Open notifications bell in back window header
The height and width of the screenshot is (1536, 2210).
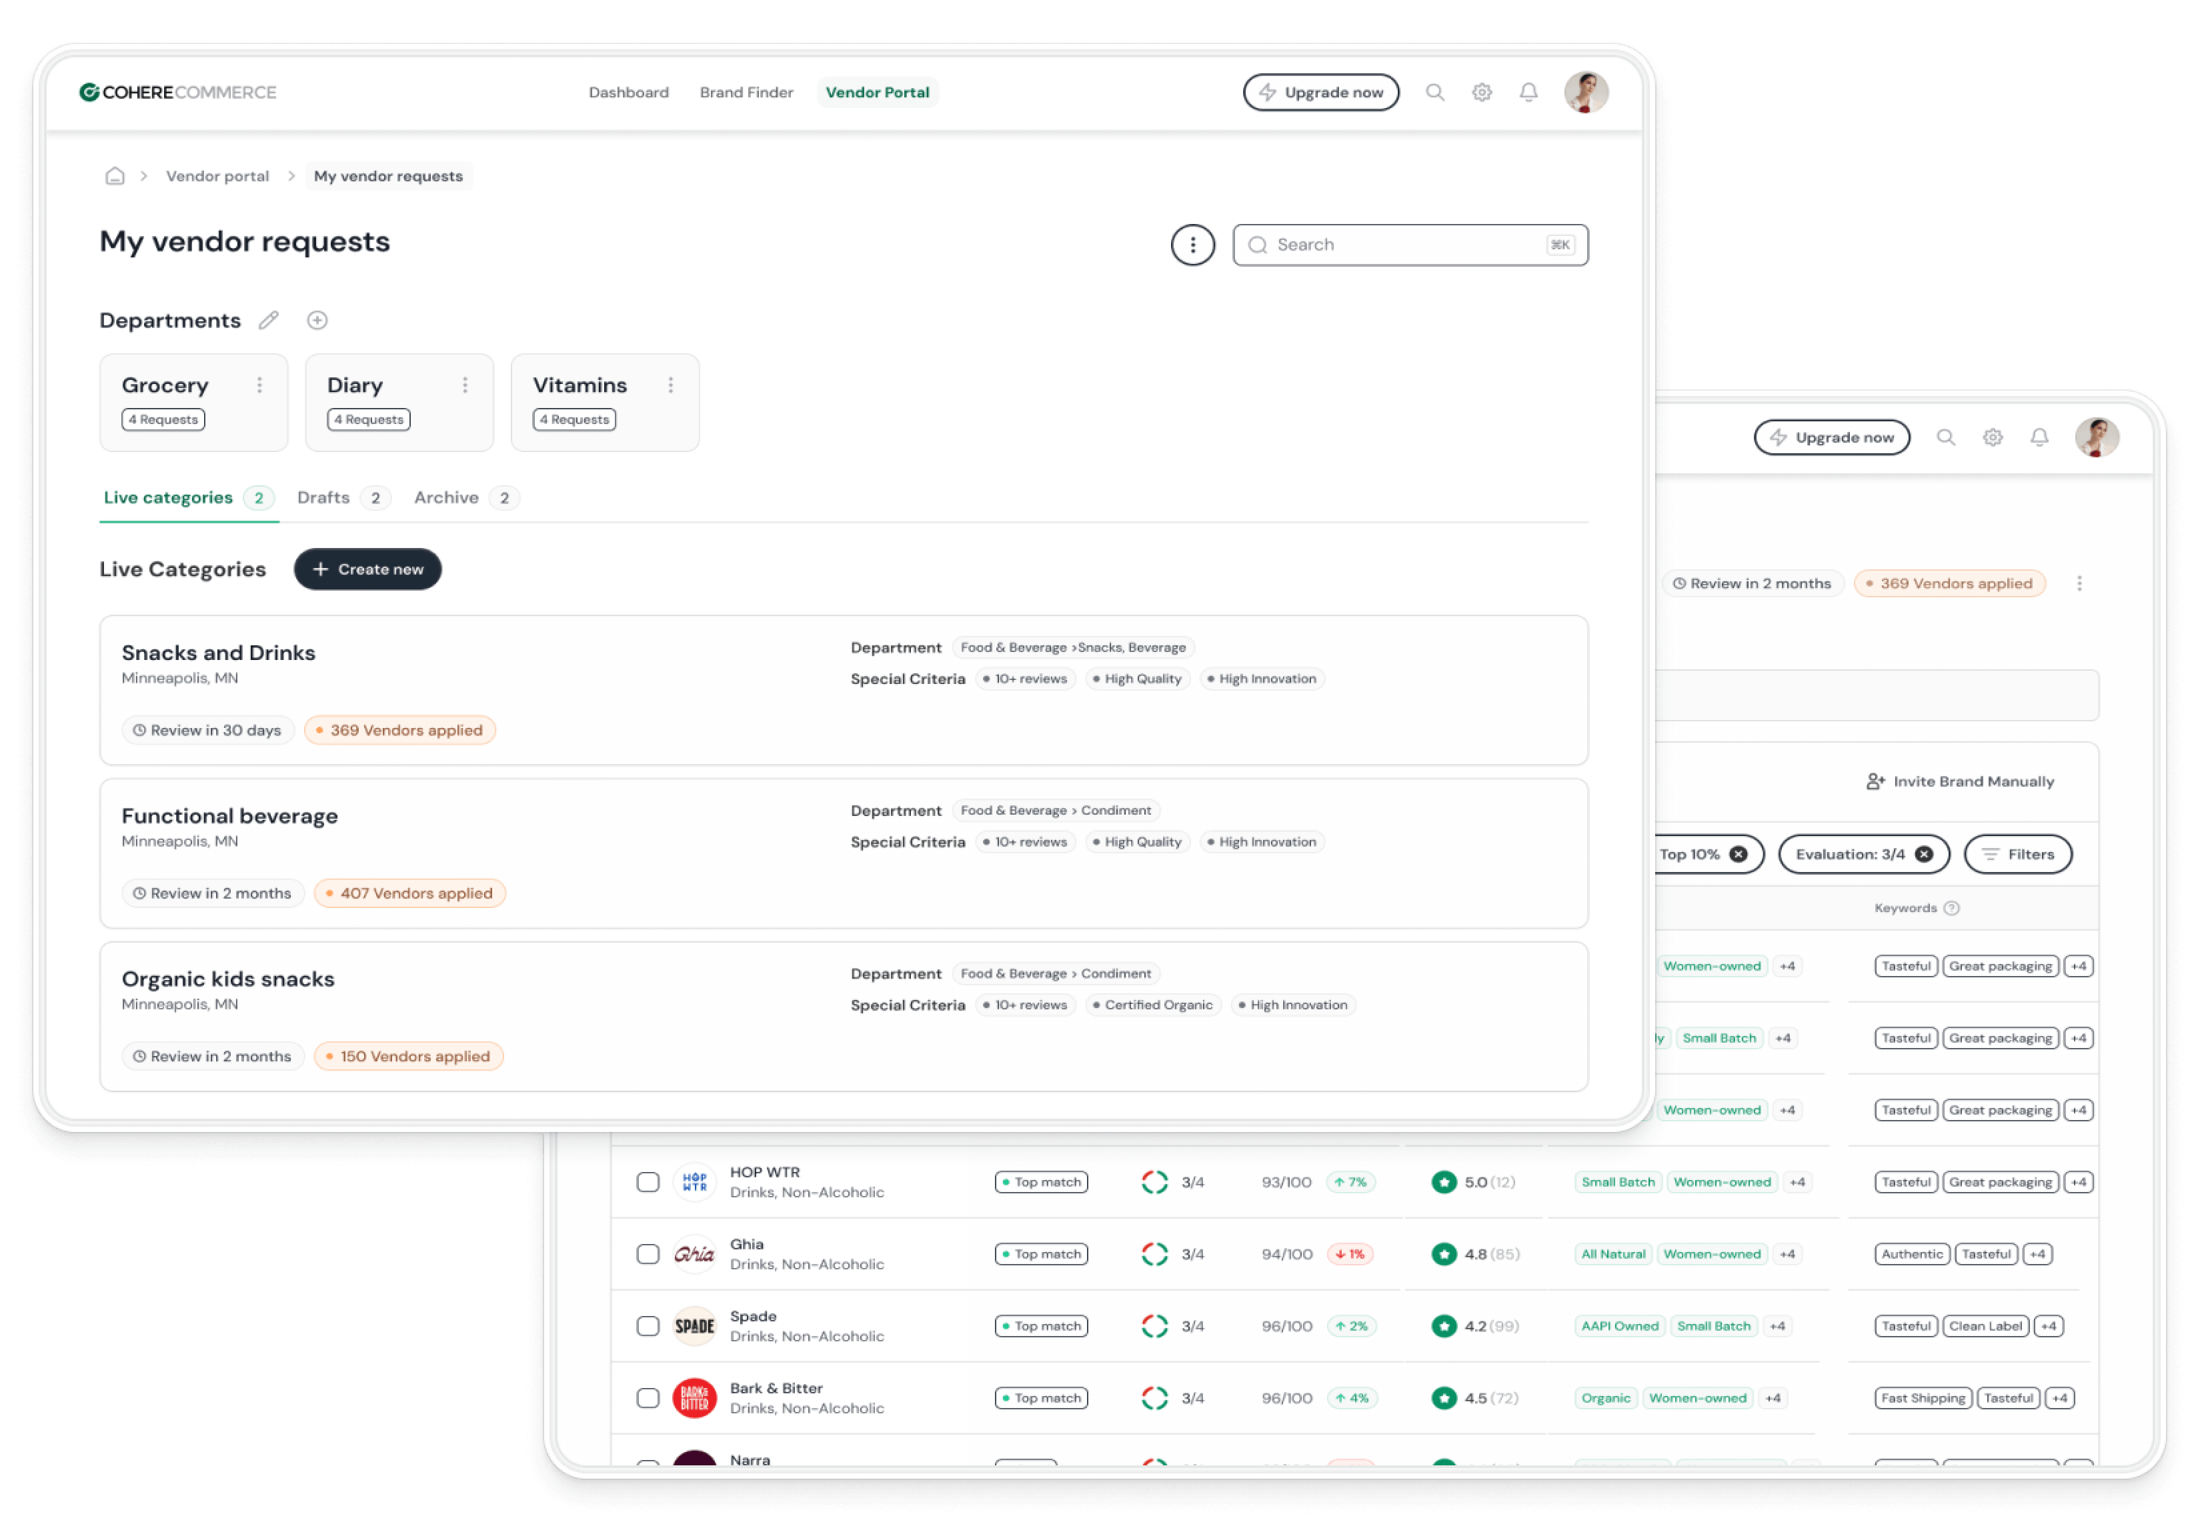[x=2040, y=437]
